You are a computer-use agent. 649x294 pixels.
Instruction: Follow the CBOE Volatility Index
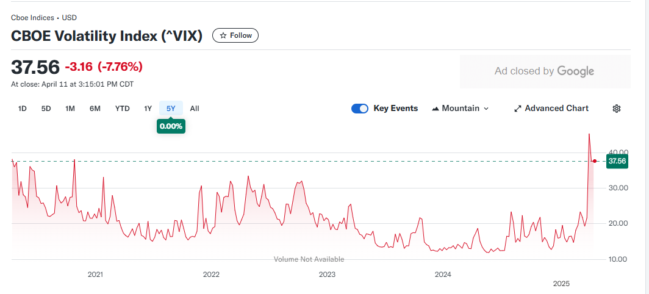tap(235, 35)
